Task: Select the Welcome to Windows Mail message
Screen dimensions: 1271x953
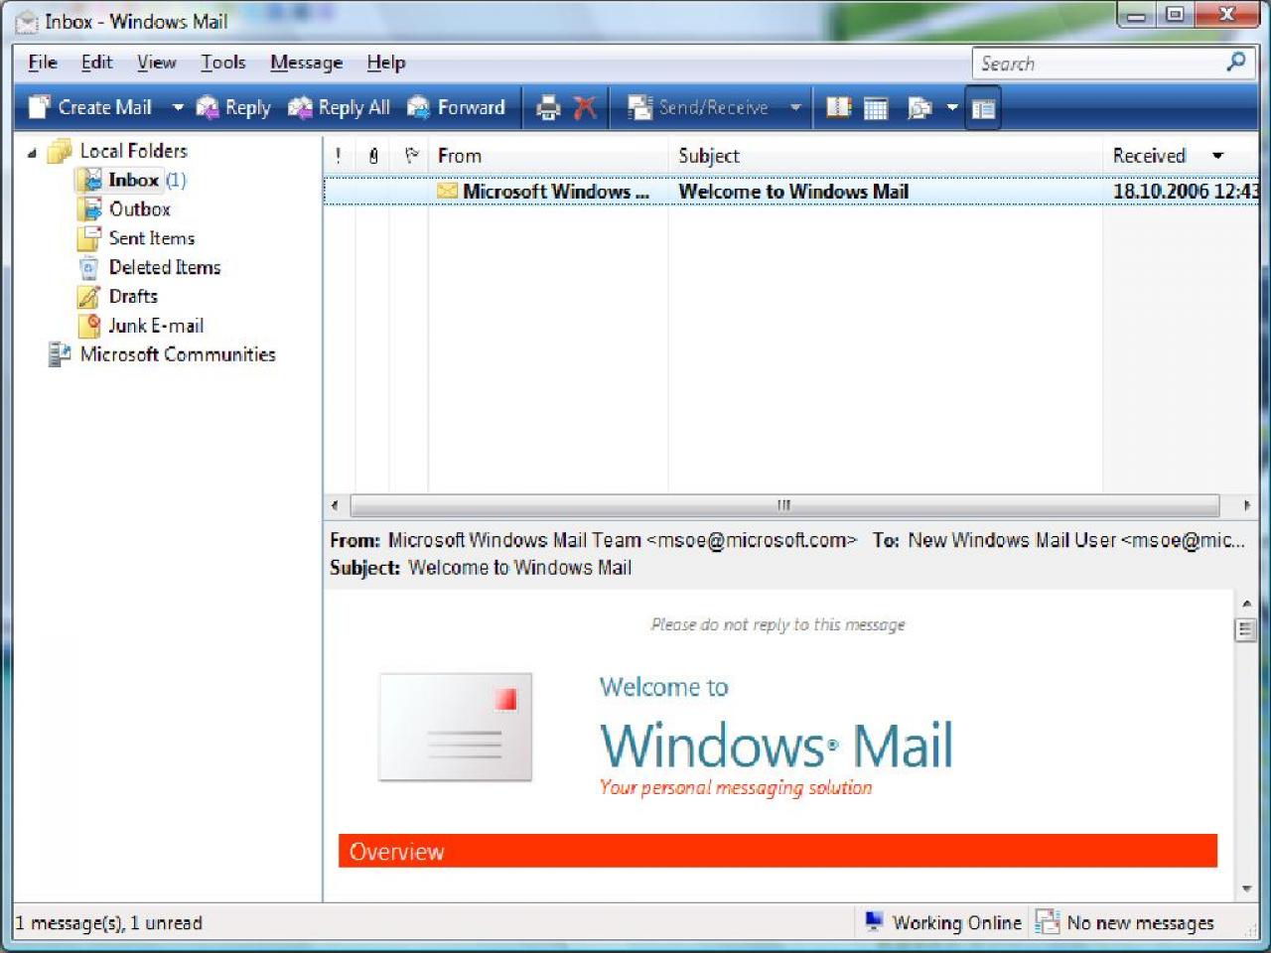Action: click(791, 191)
